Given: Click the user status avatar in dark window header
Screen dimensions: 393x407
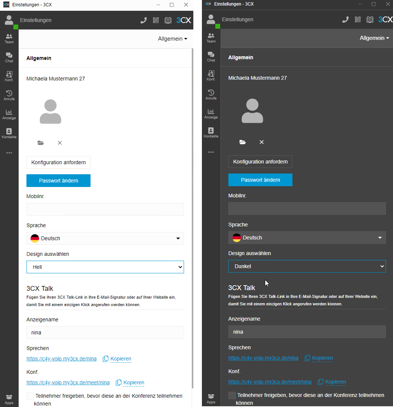Looking at the screenshot, I should [x=212, y=20].
